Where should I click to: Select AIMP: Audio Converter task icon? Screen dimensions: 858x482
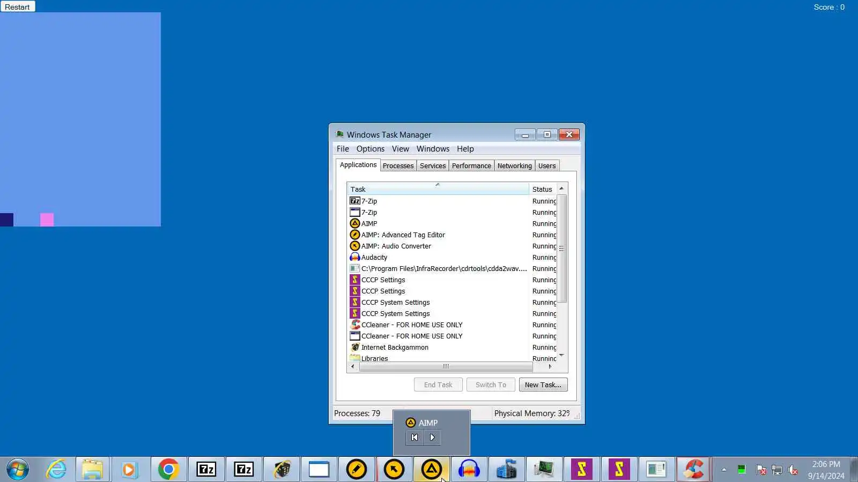click(355, 246)
